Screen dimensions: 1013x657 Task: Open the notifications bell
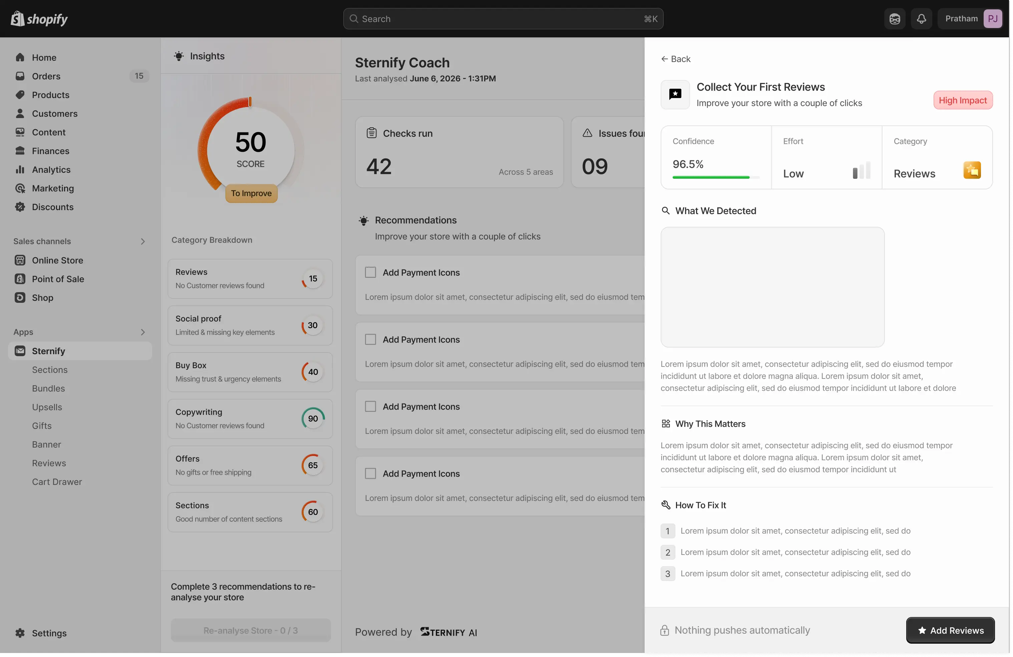point(921,19)
